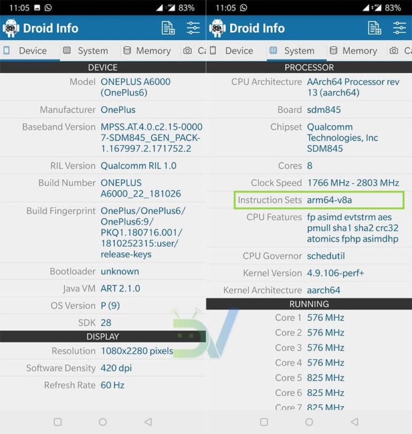
Task: Tap the RIL Version Qualcomm RIL 1.0
Action: click(139, 166)
